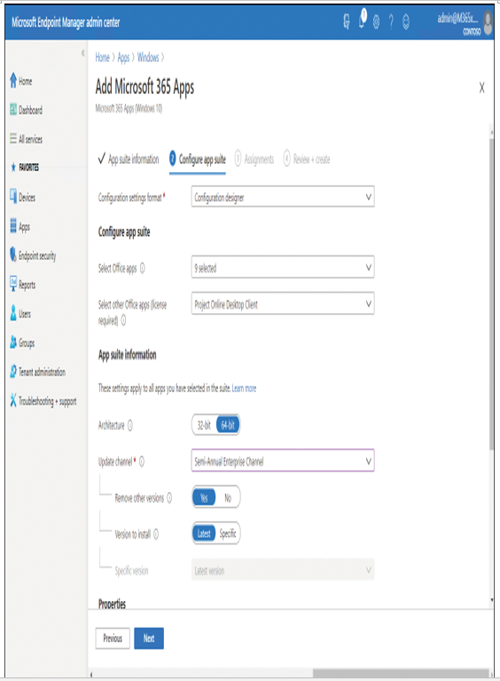The height and width of the screenshot is (681, 500).
Task: Go to App suite information step
Action: pos(129,160)
